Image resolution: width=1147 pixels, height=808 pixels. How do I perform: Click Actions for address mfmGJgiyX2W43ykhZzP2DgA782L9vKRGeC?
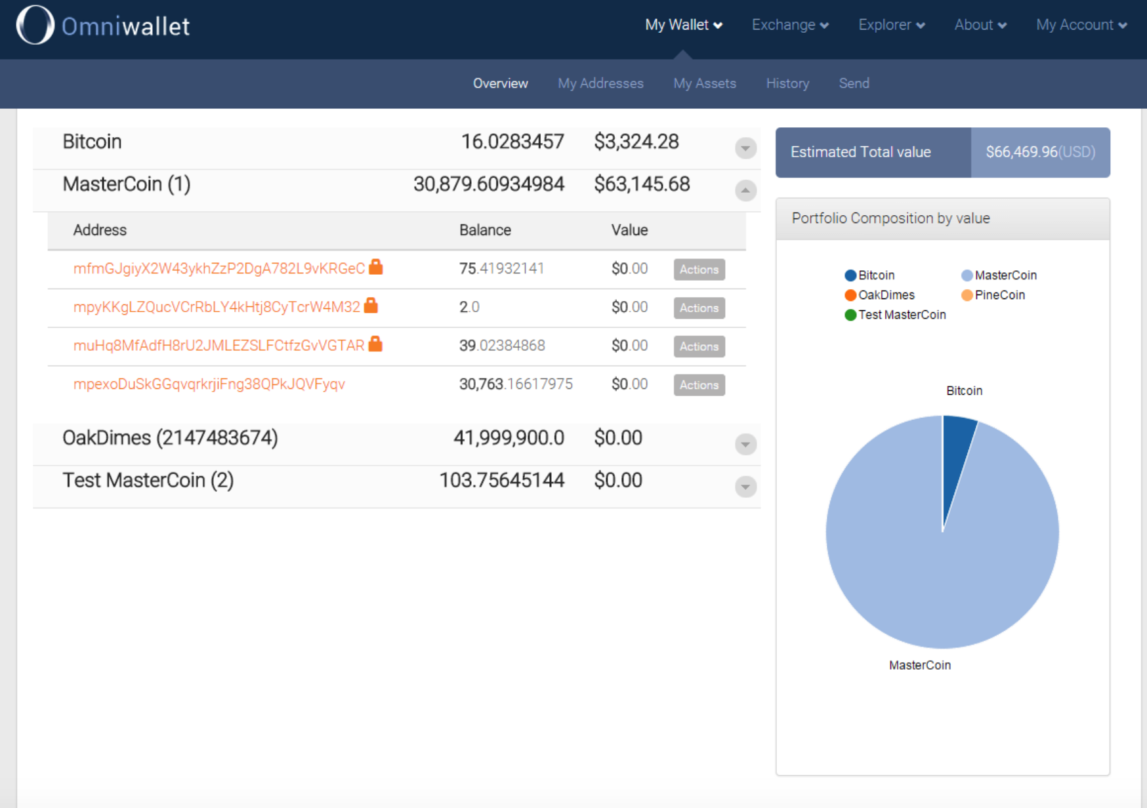click(x=699, y=270)
